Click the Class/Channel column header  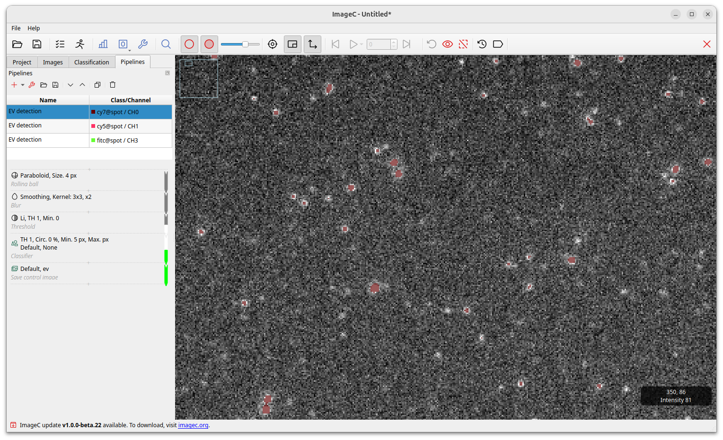click(131, 100)
